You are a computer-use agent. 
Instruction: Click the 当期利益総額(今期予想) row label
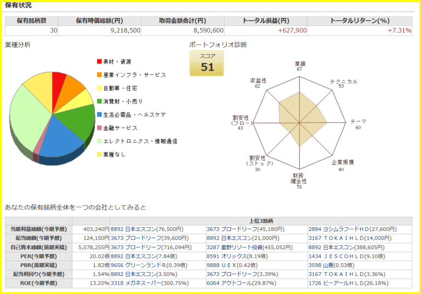click(39, 229)
